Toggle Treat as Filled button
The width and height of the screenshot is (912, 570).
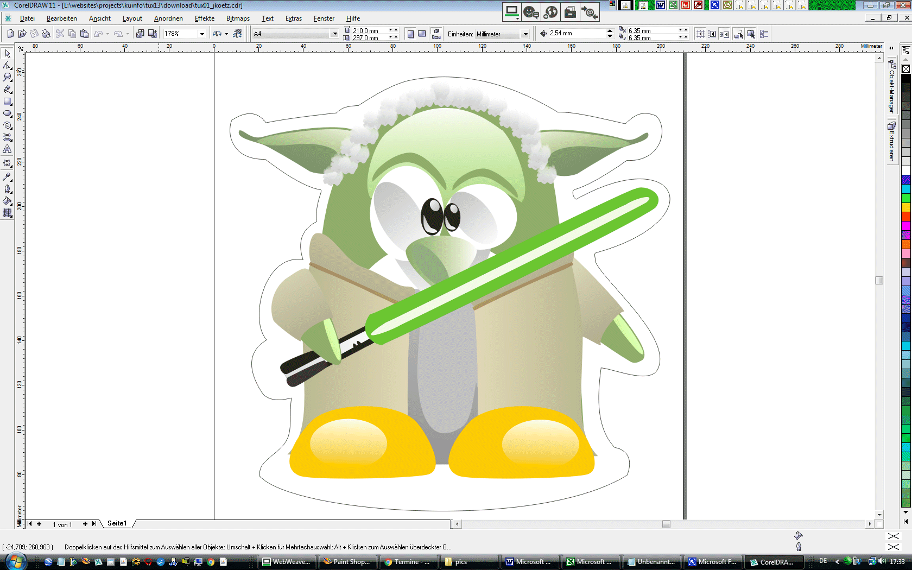[x=751, y=34]
